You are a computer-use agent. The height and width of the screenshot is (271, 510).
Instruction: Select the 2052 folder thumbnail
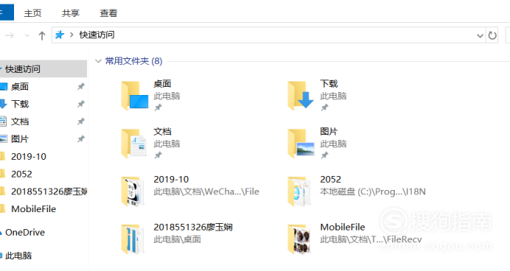click(x=299, y=191)
